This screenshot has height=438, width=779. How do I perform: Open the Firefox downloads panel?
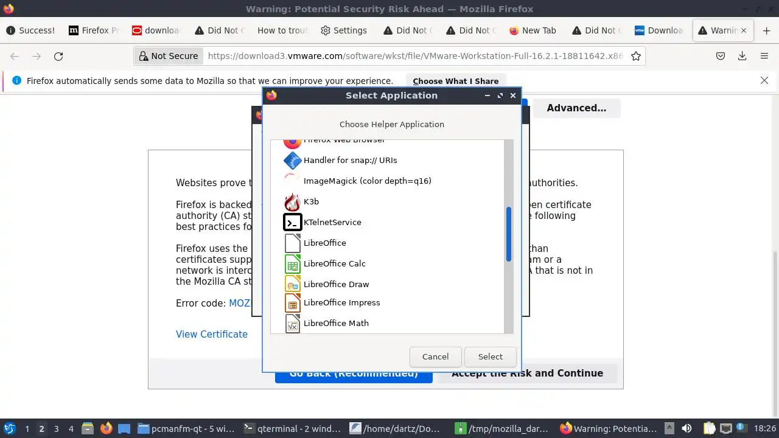coord(742,56)
